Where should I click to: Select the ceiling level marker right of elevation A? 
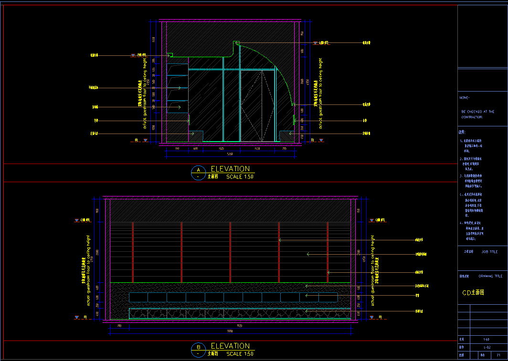(316, 43)
